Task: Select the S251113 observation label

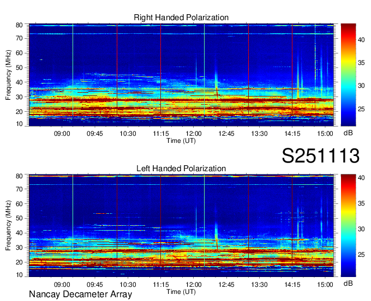Action: point(321,156)
